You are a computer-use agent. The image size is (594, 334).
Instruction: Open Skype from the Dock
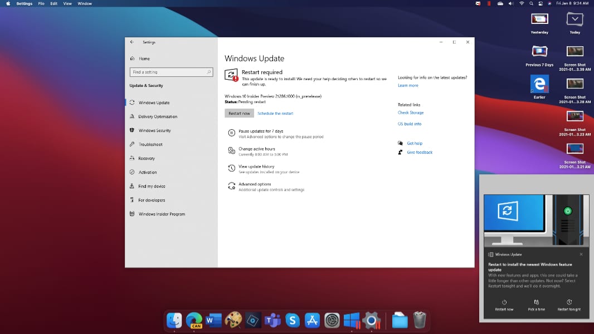tap(293, 320)
